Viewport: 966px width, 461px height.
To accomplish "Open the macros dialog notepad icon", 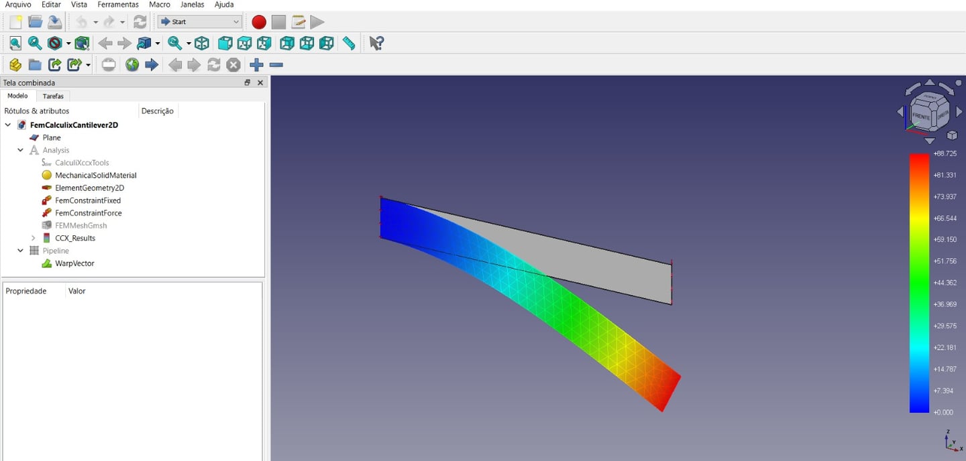I will click(x=298, y=22).
